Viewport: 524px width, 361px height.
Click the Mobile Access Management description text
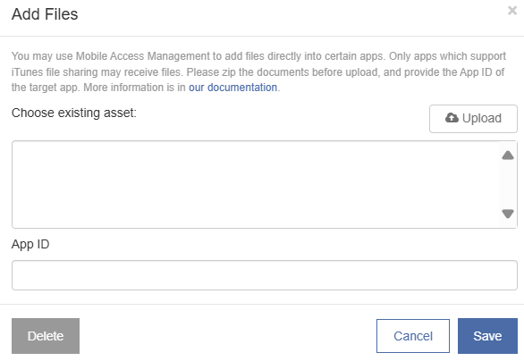tap(258, 71)
